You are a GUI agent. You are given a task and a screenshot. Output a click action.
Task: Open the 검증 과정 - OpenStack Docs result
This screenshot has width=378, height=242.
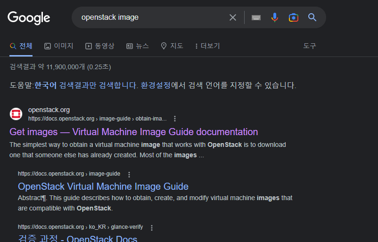pos(78,238)
